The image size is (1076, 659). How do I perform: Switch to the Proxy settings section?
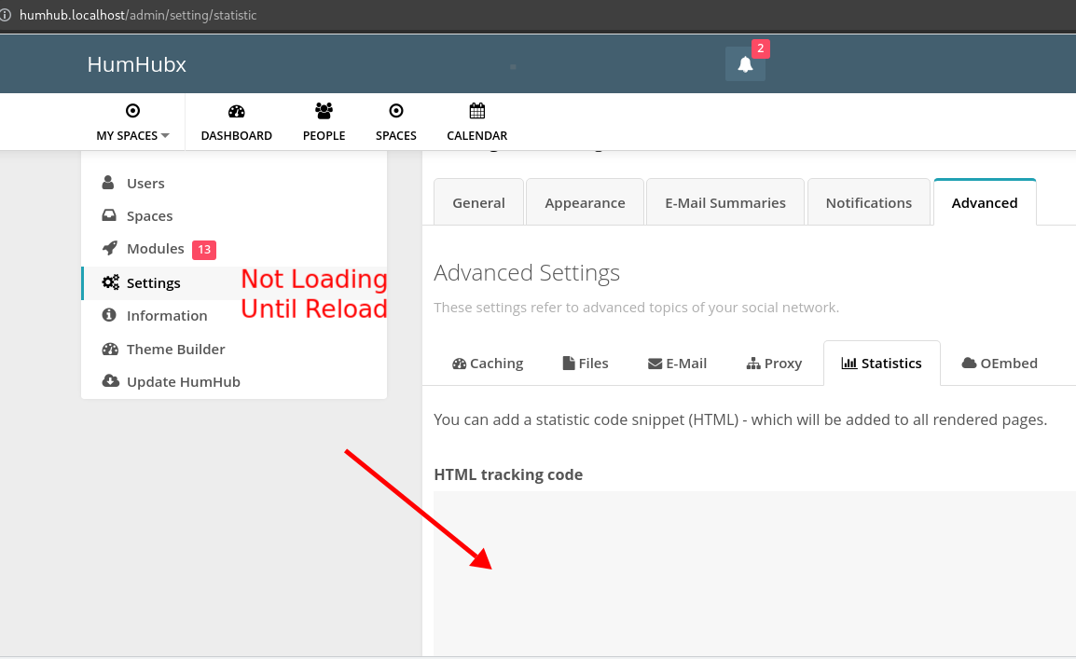point(774,363)
